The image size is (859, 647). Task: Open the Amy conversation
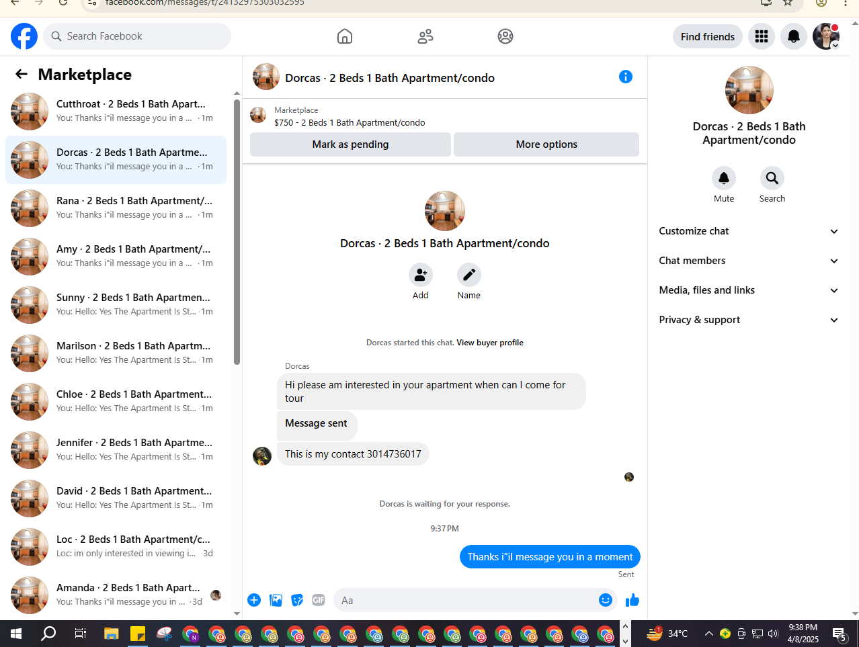[x=116, y=257]
